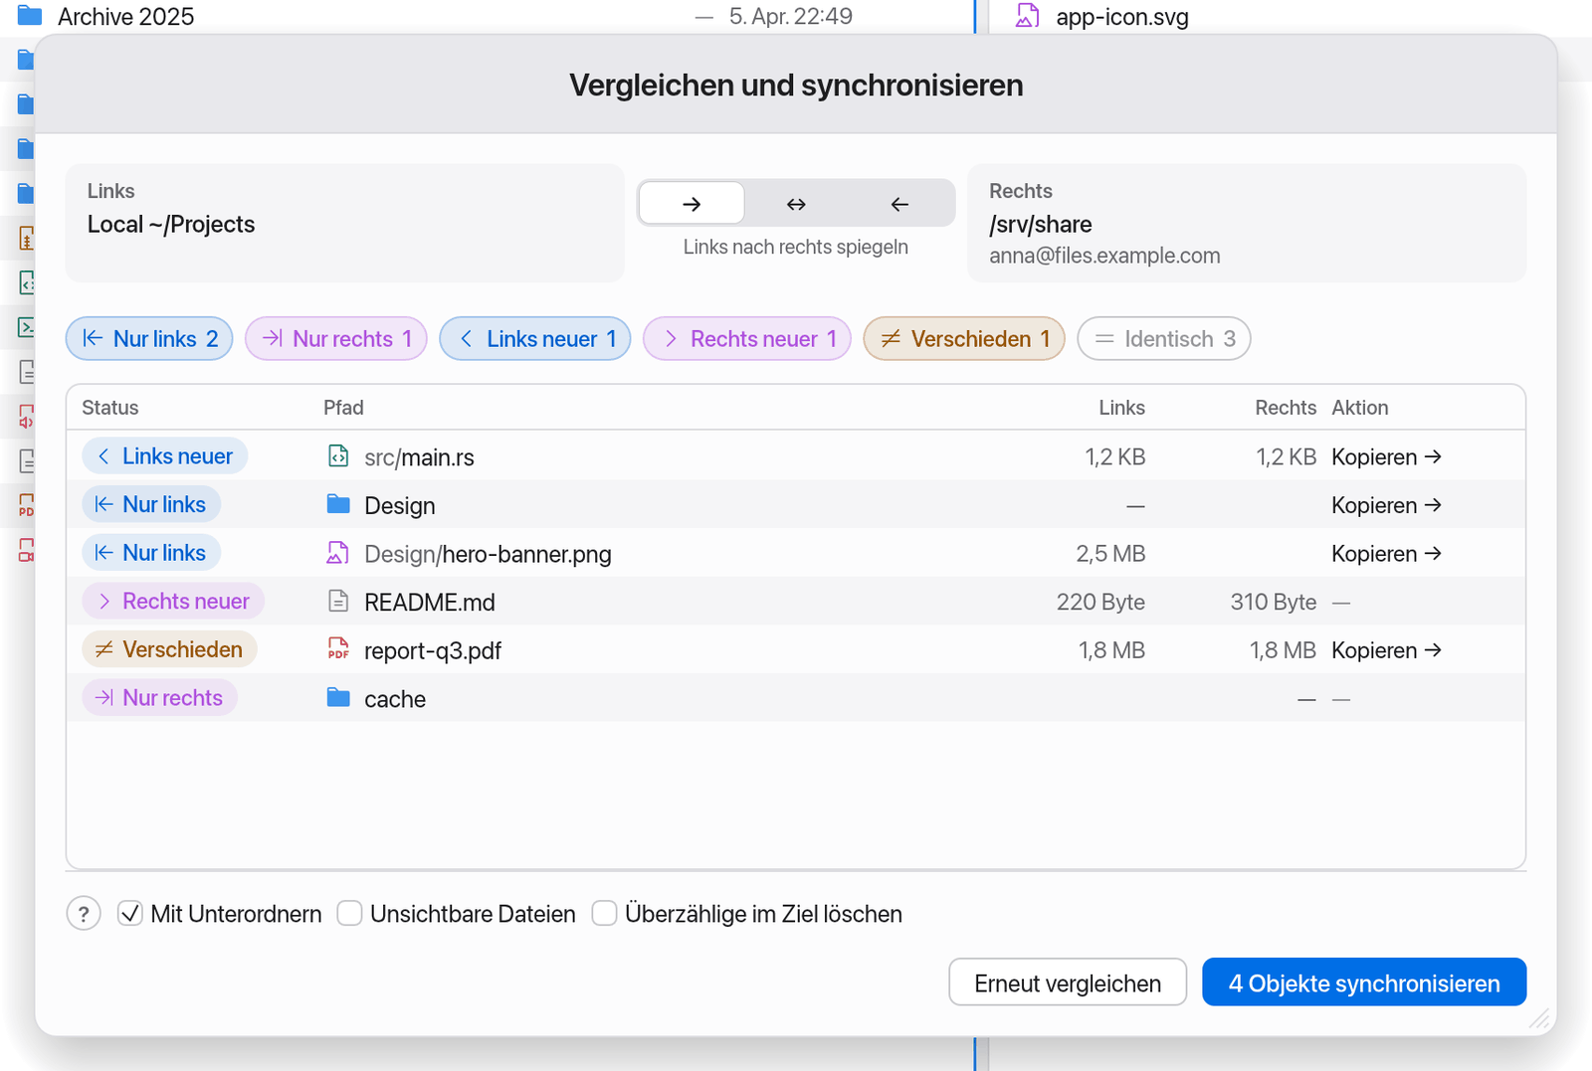The height and width of the screenshot is (1071, 1592).
Task: Uncheck 'Mit Unterordnern' checkbox
Action: [x=130, y=913]
